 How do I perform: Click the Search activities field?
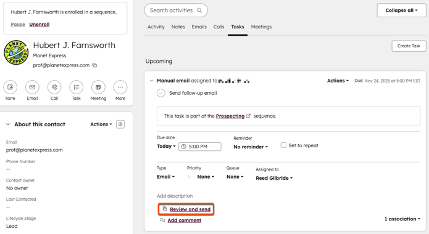click(x=176, y=10)
